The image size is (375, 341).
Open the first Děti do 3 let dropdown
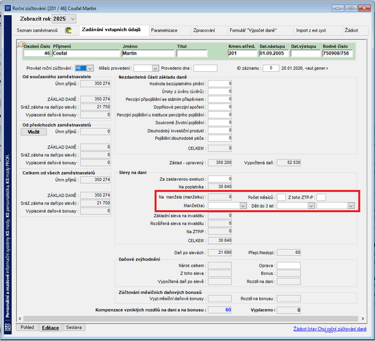(311, 206)
